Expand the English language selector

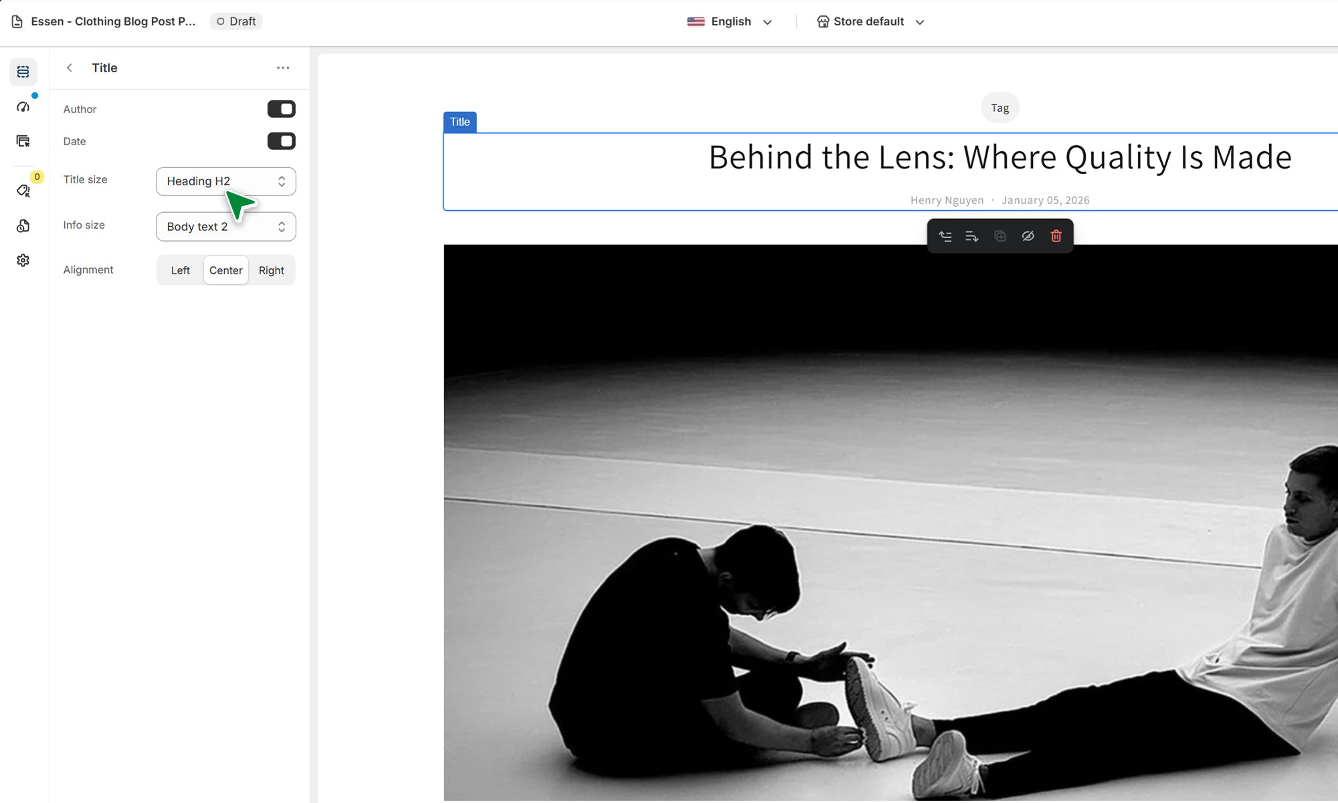[x=730, y=22]
